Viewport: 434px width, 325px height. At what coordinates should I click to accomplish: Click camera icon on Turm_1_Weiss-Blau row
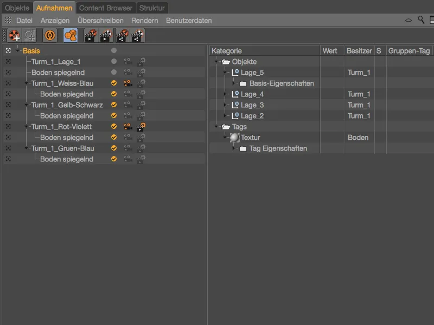(127, 83)
